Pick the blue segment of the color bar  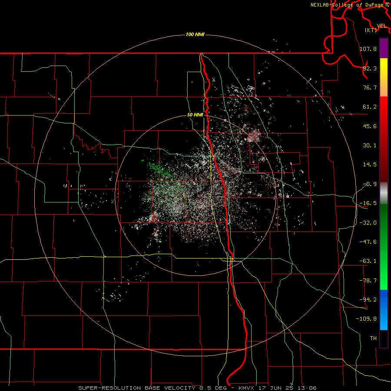tap(384, 310)
